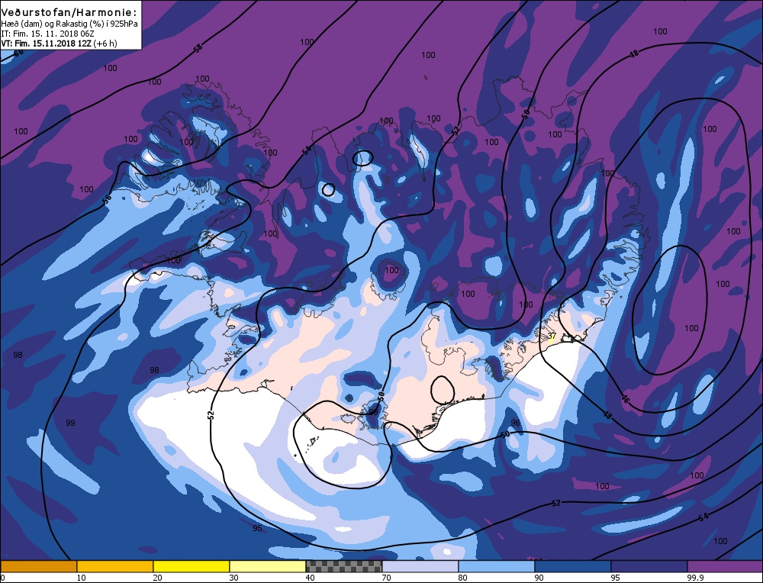Click the '46' contour label
Image resolution: width=763 pixels, height=583 pixels.
coord(626,400)
